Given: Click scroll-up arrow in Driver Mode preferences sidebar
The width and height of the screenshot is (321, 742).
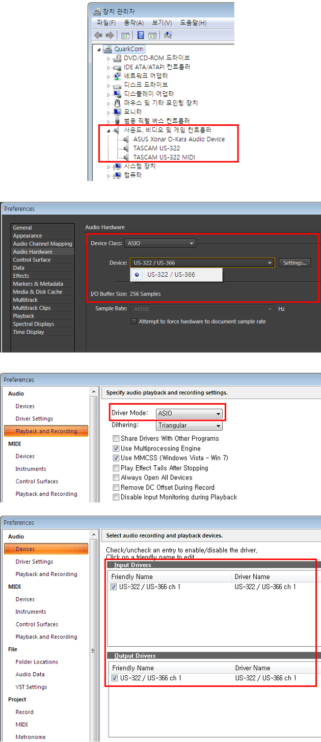Looking at the screenshot, I should pos(94,391).
